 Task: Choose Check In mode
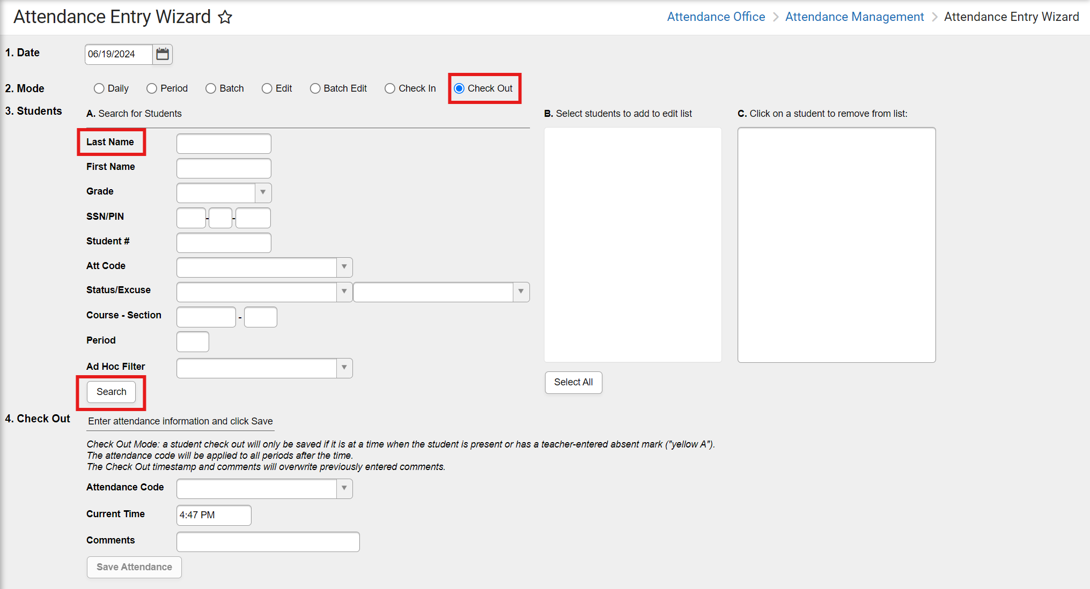[390, 88]
